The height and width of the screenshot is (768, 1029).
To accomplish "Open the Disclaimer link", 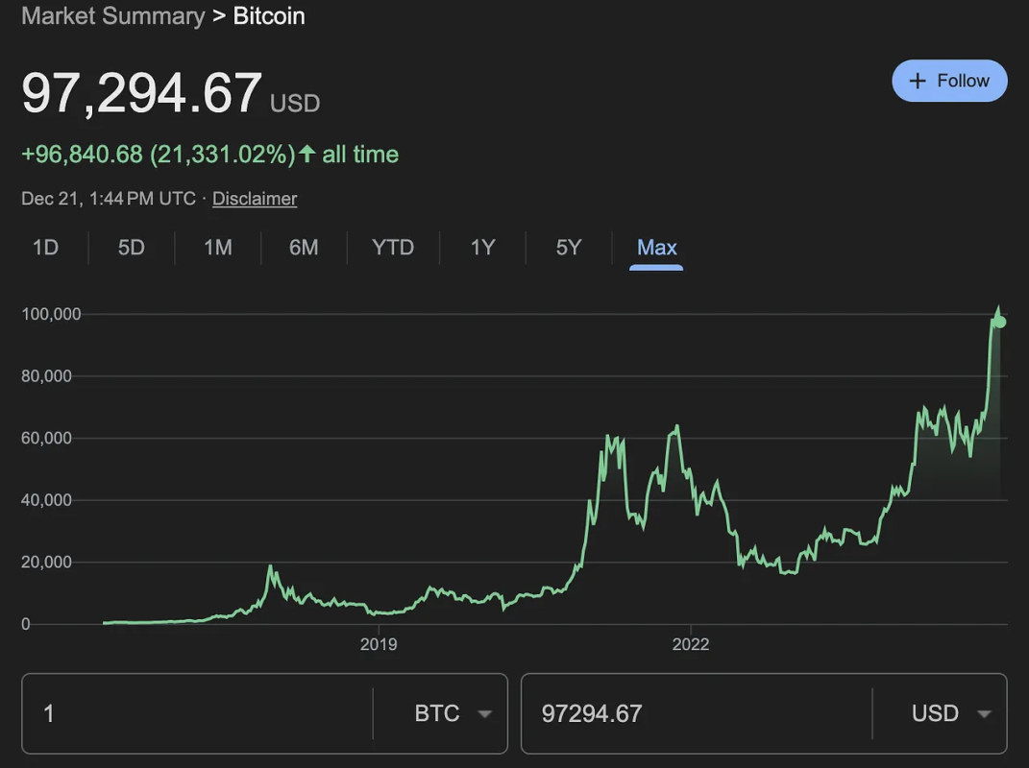I will tap(255, 199).
